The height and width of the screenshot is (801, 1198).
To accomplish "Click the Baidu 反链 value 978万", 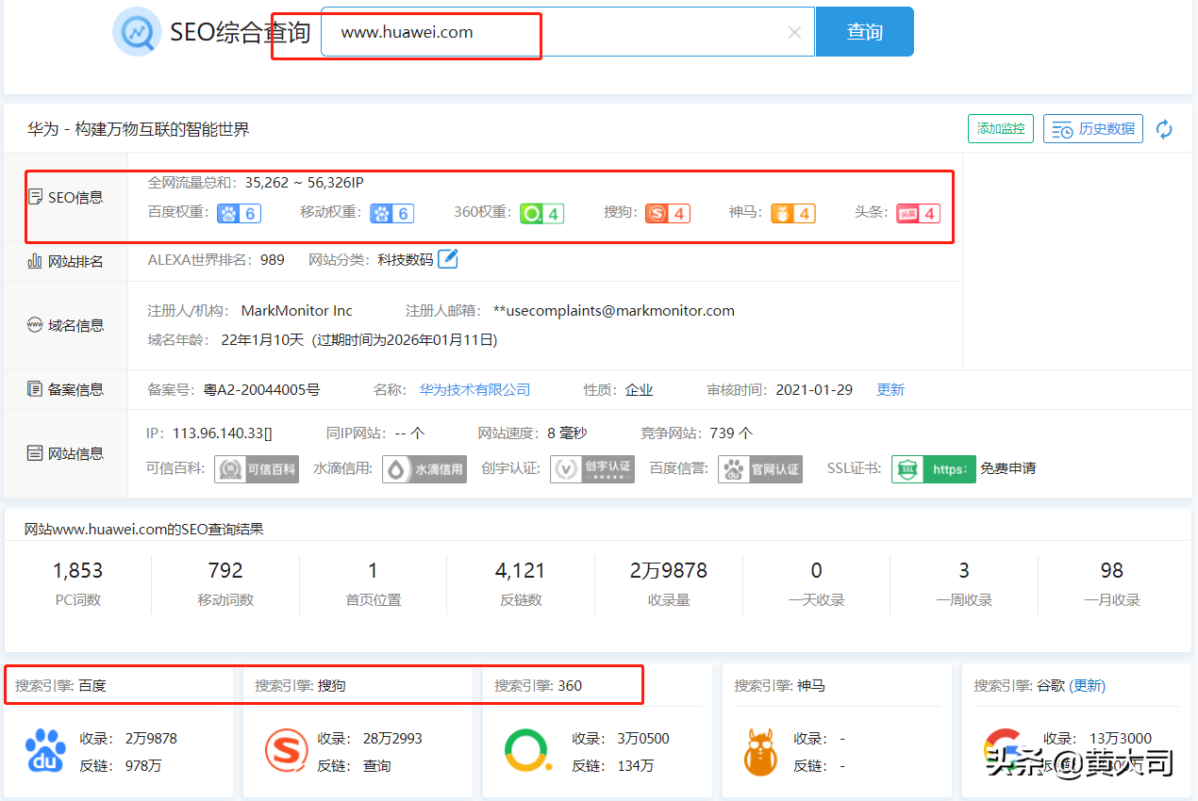I will tap(143, 766).
